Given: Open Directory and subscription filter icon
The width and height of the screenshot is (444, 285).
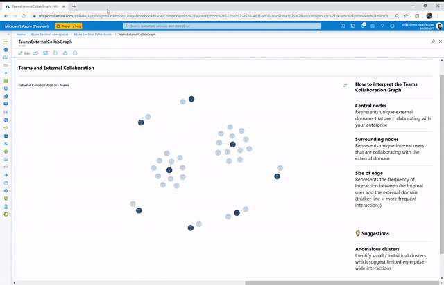Looking at the screenshot, I should 352,26.
